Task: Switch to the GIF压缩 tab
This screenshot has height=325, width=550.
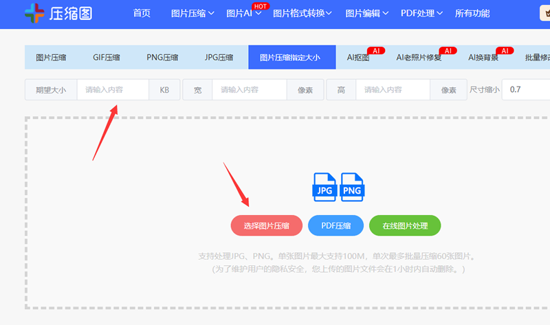Action: (x=108, y=58)
